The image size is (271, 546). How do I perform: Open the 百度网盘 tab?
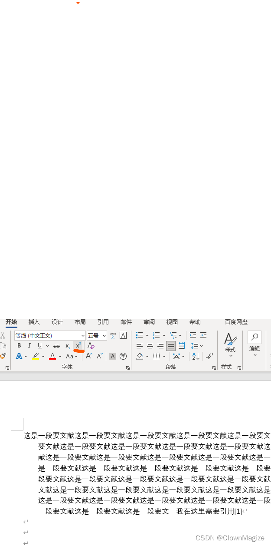(x=236, y=322)
